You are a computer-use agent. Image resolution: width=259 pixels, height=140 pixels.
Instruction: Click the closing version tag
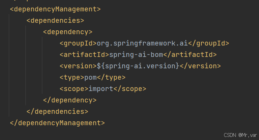[200, 66]
